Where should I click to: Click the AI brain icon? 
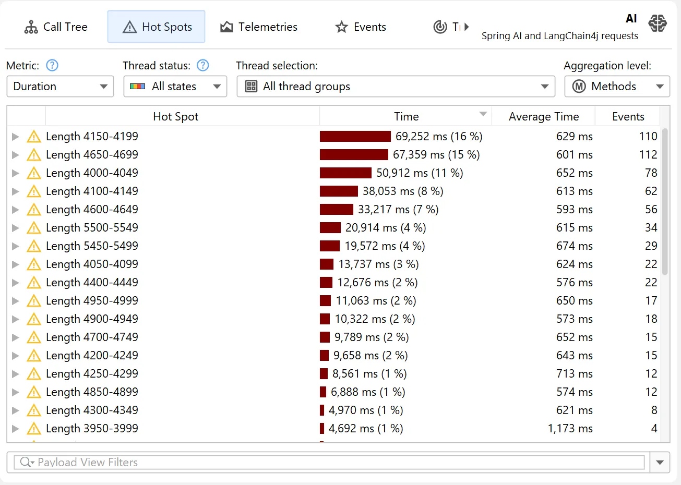point(658,23)
